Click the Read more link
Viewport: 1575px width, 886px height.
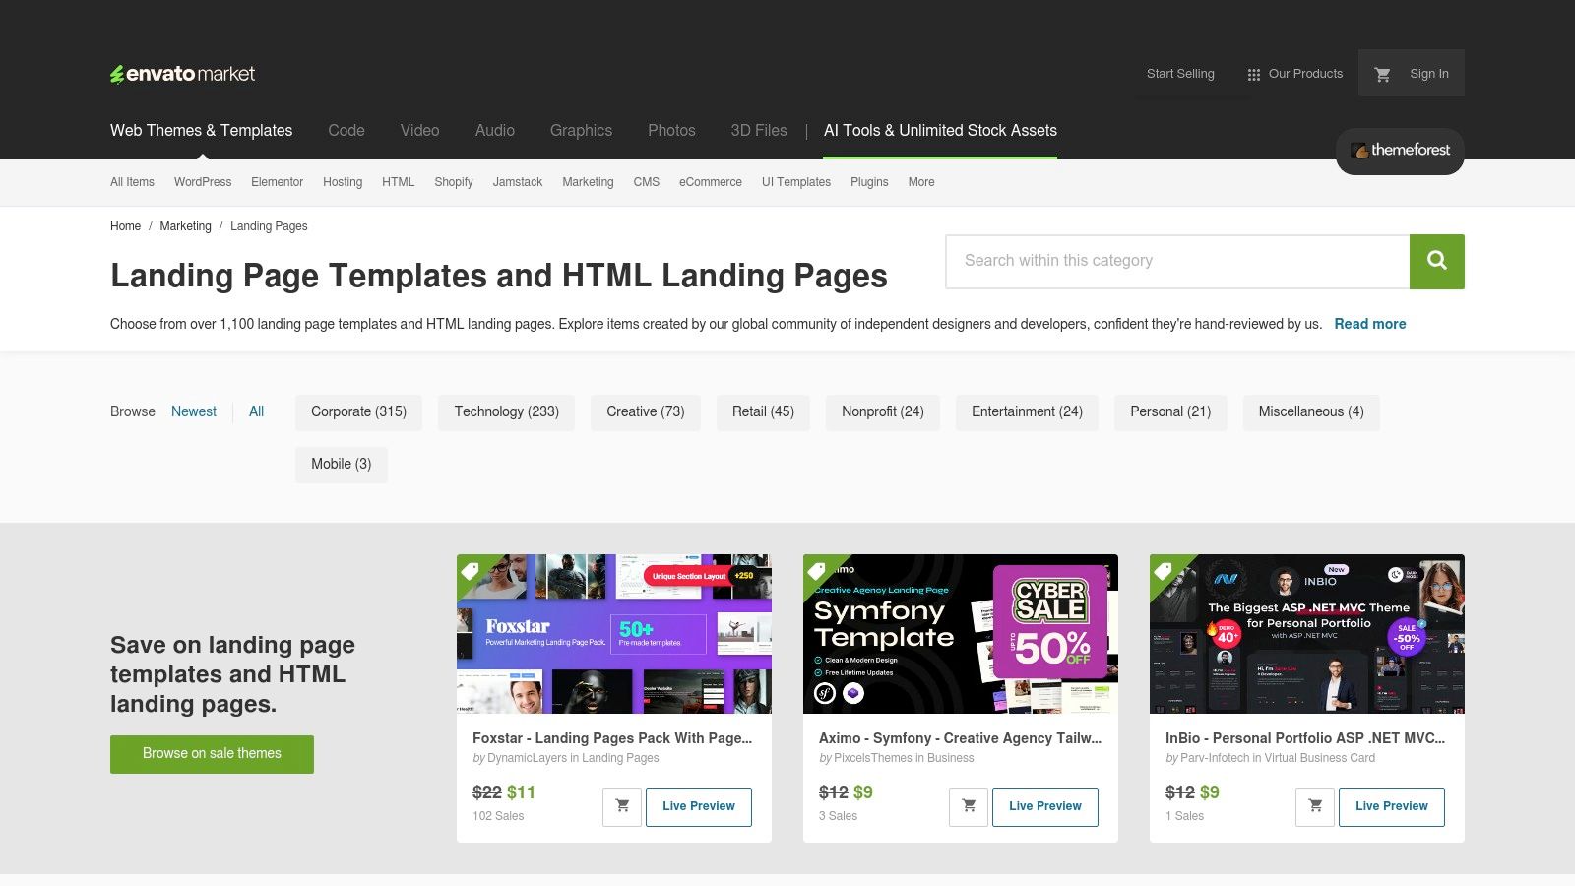click(1369, 324)
